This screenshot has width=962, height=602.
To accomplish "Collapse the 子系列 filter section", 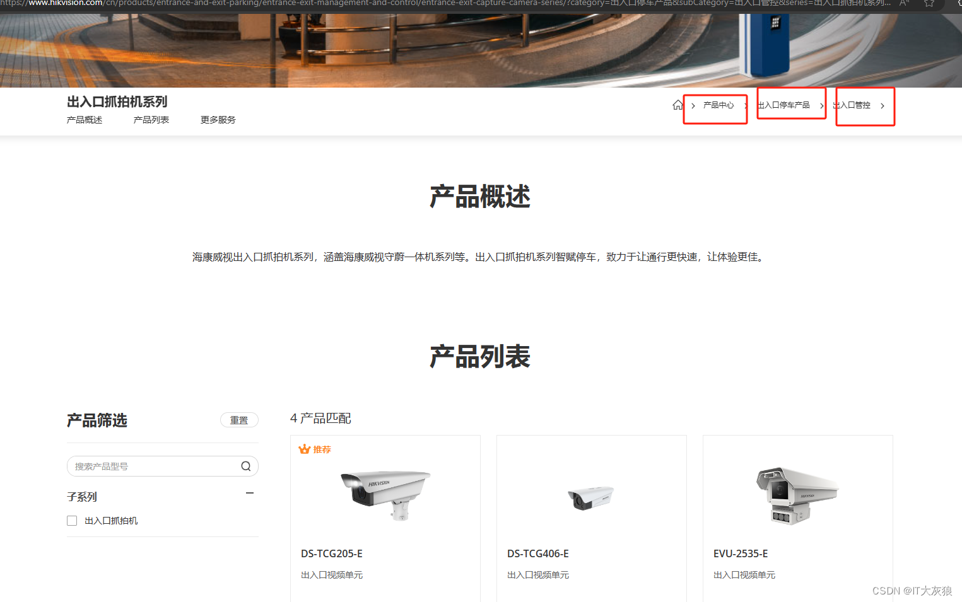I will coord(250,493).
